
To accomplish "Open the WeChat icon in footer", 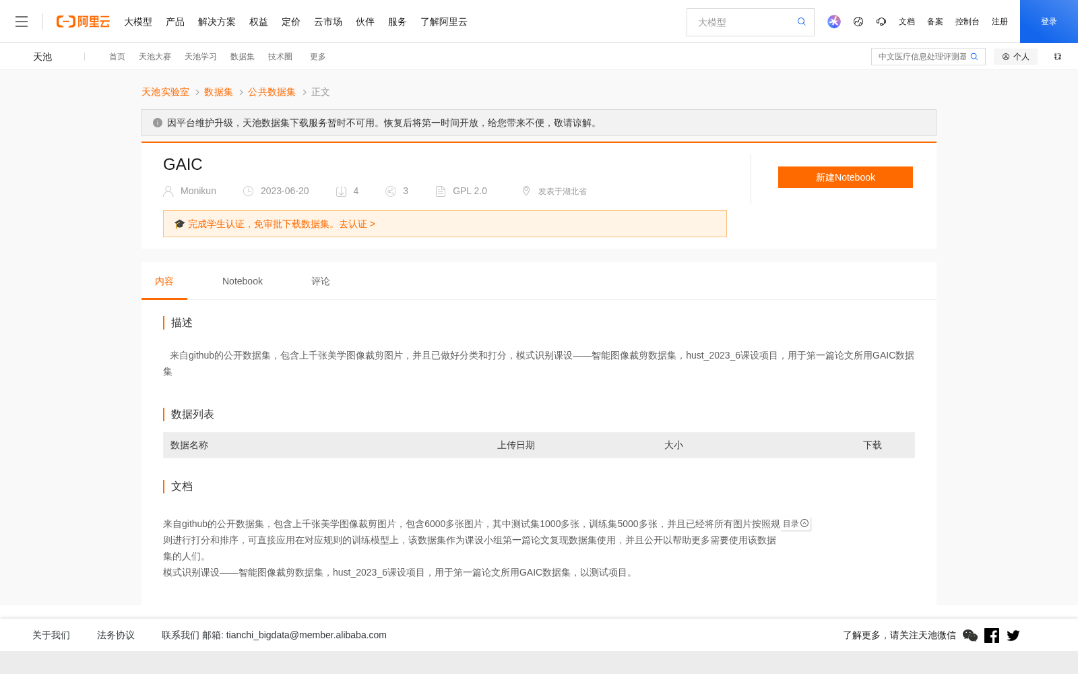I will (970, 635).
